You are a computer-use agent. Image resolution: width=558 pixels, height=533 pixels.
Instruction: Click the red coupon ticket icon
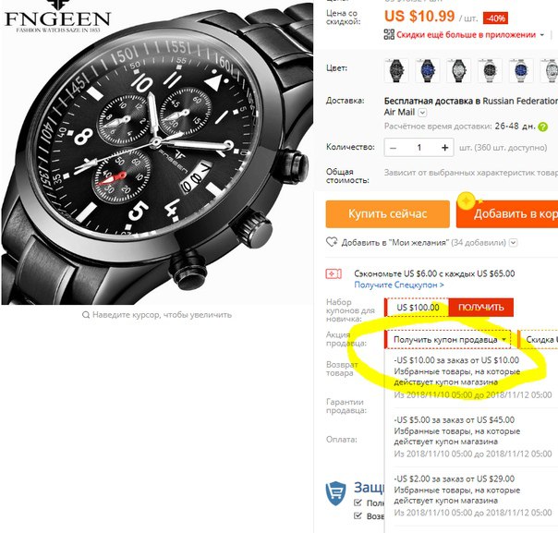334,274
